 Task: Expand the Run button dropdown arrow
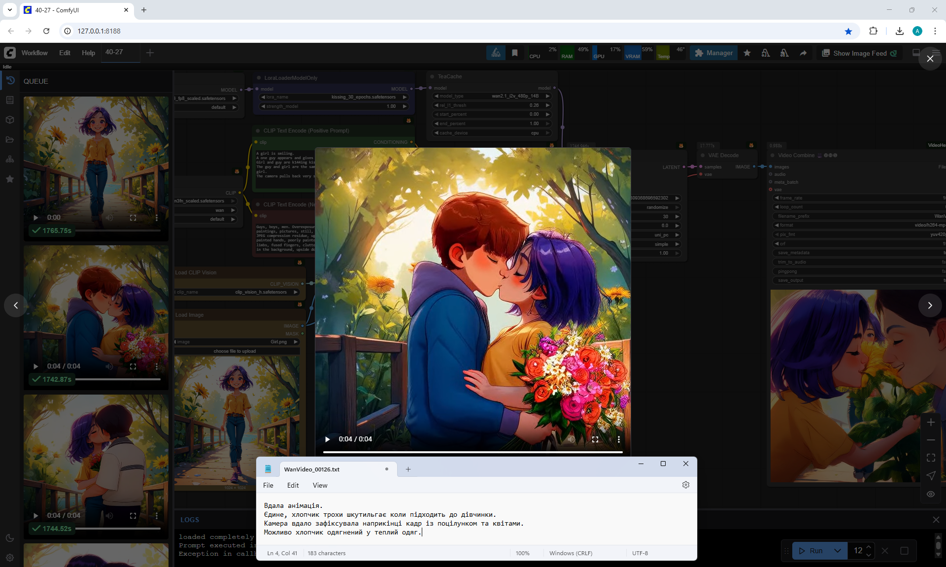tap(837, 551)
